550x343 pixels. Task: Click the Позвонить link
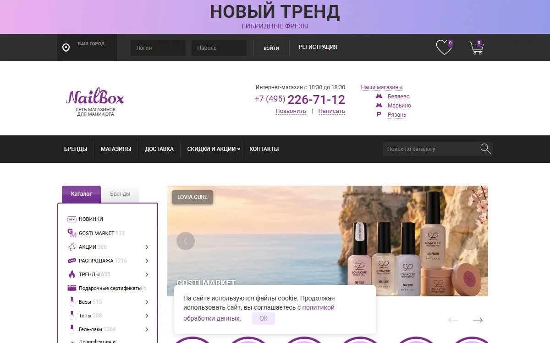(x=291, y=111)
